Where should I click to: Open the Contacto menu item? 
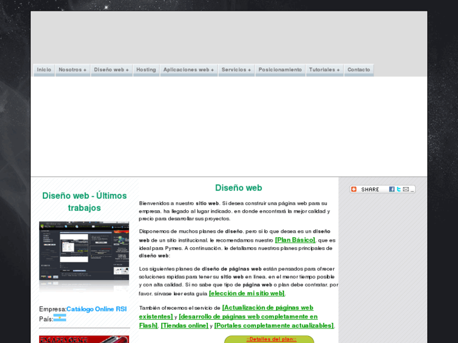[x=358, y=70]
